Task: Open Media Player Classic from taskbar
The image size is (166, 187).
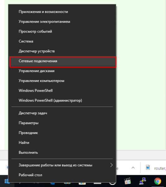Action: point(127,181)
